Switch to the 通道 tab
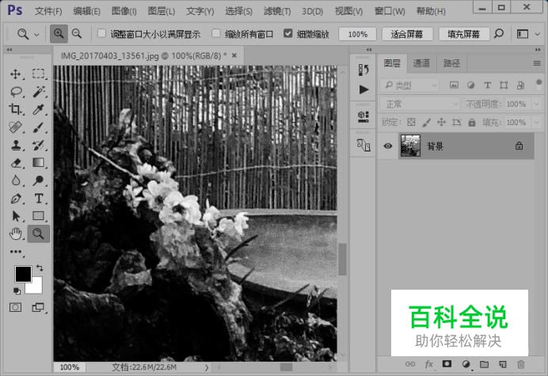548x376 pixels. click(421, 63)
